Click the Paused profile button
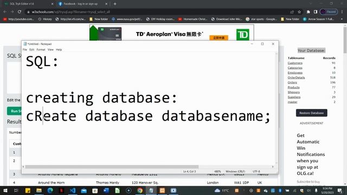The width and height of the screenshot is (347, 195). click(329, 12)
